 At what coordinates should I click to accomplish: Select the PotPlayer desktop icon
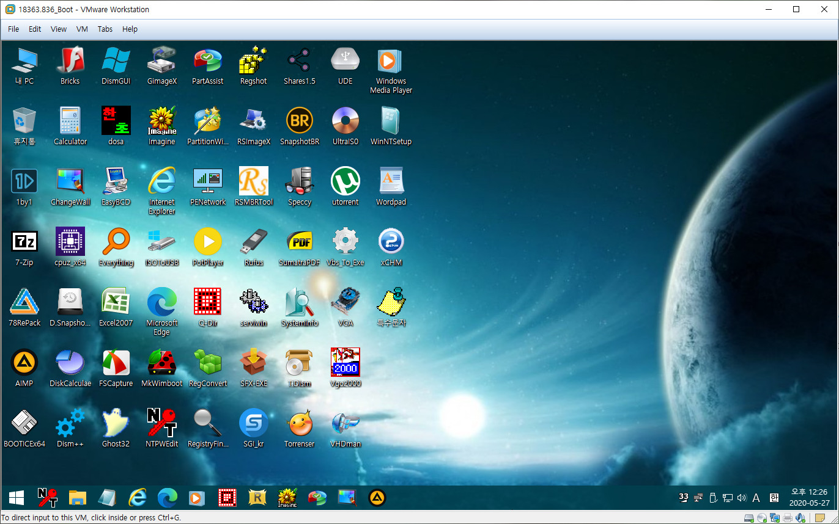208,247
